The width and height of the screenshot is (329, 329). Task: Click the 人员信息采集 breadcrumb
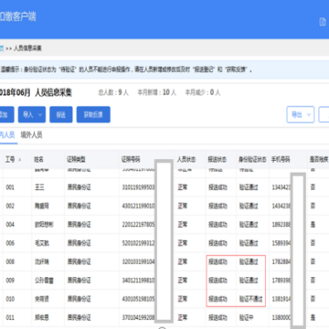point(27,48)
